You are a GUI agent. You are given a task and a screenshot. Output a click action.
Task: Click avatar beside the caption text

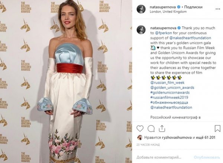tap(141, 30)
